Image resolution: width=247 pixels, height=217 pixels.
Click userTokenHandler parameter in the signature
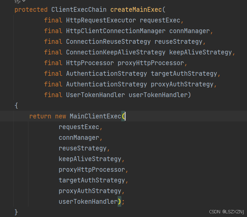coord(158,95)
